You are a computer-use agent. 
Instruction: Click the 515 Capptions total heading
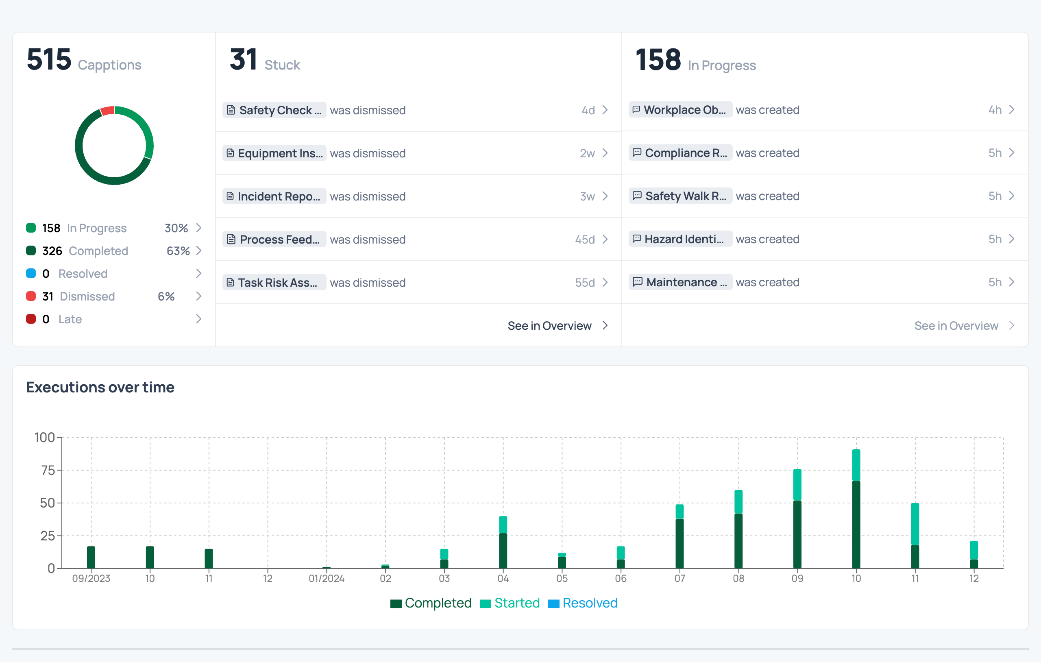[x=84, y=60]
